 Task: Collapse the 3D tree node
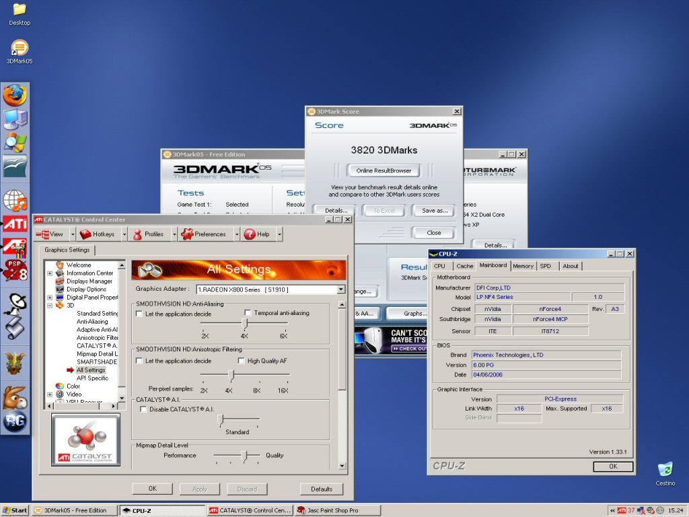point(50,306)
